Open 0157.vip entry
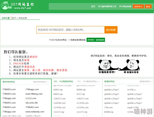 pyautogui.click(x=81, y=94)
